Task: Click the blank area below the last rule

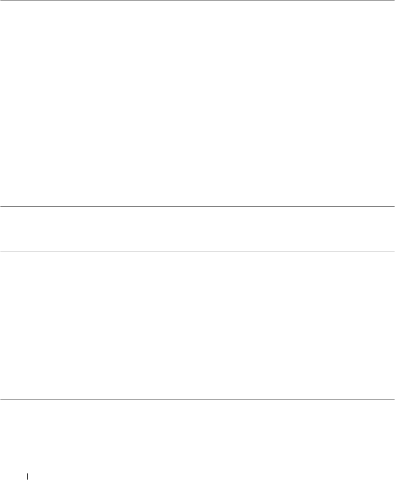Action: point(197,434)
